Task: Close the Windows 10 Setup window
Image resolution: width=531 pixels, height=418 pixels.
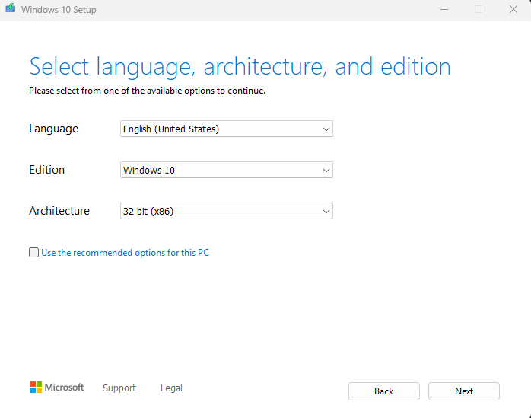Action: tap(513, 10)
